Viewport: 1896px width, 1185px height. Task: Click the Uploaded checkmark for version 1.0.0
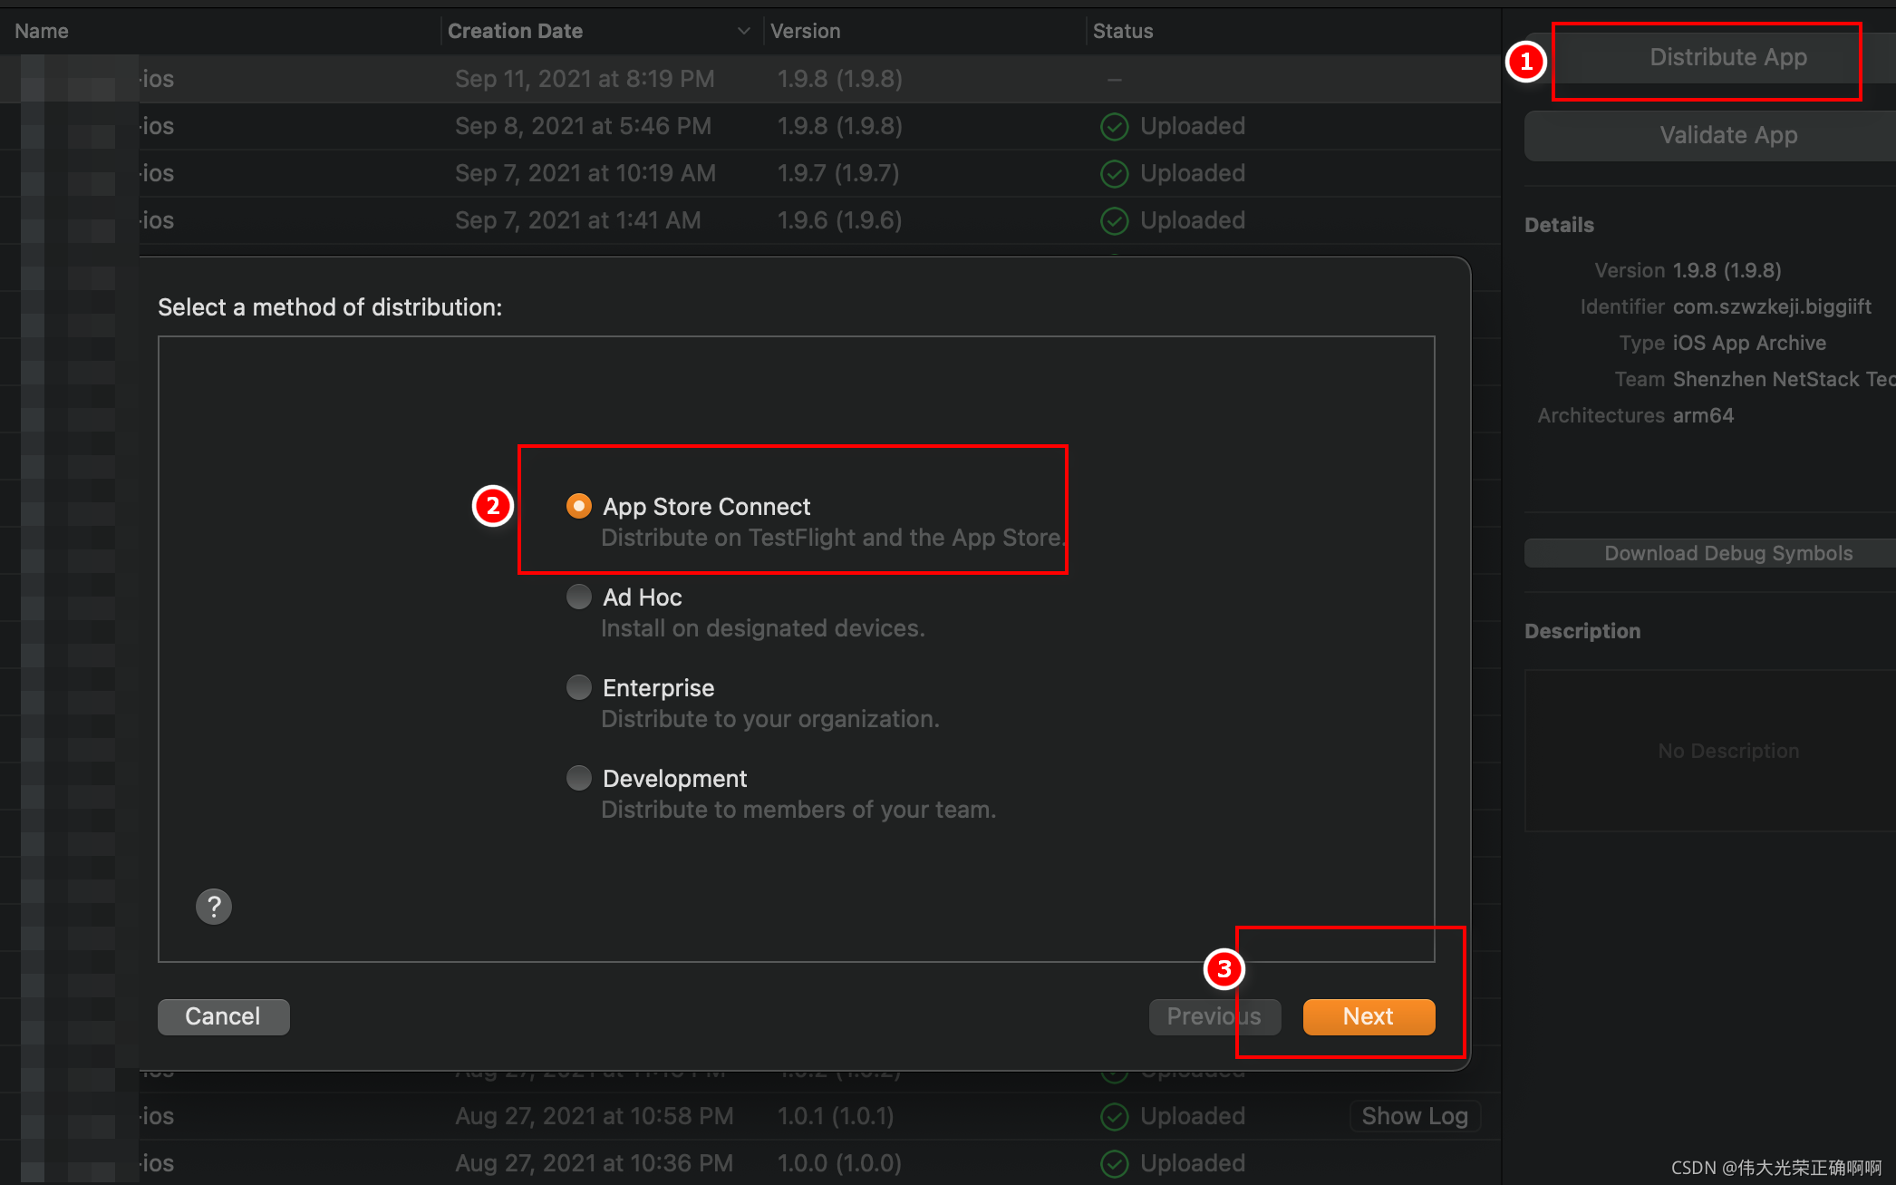click(x=1114, y=1163)
